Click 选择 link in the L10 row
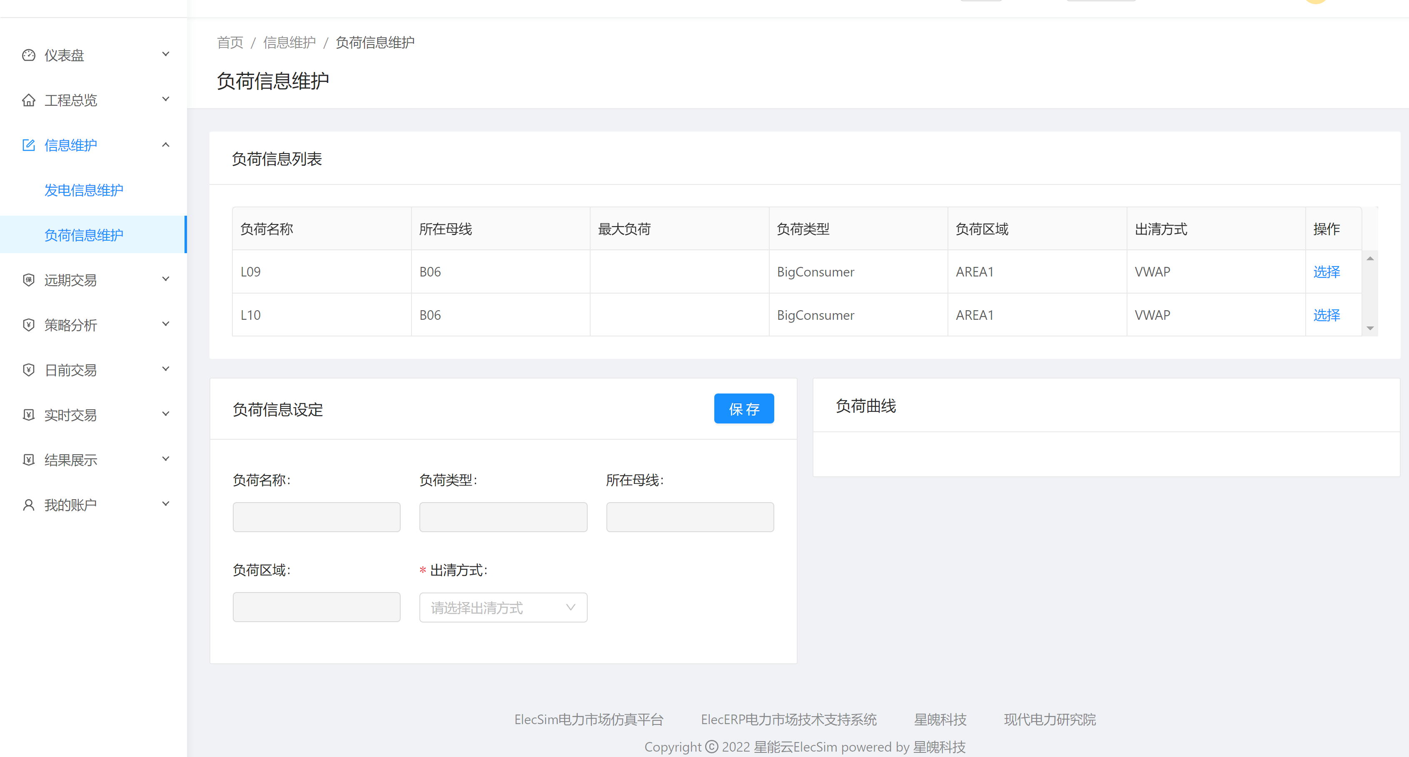This screenshot has height=757, width=1409. (x=1327, y=315)
